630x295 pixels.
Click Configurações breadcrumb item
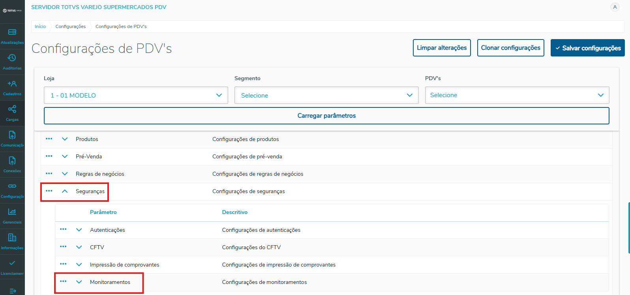click(x=71, y=26)
